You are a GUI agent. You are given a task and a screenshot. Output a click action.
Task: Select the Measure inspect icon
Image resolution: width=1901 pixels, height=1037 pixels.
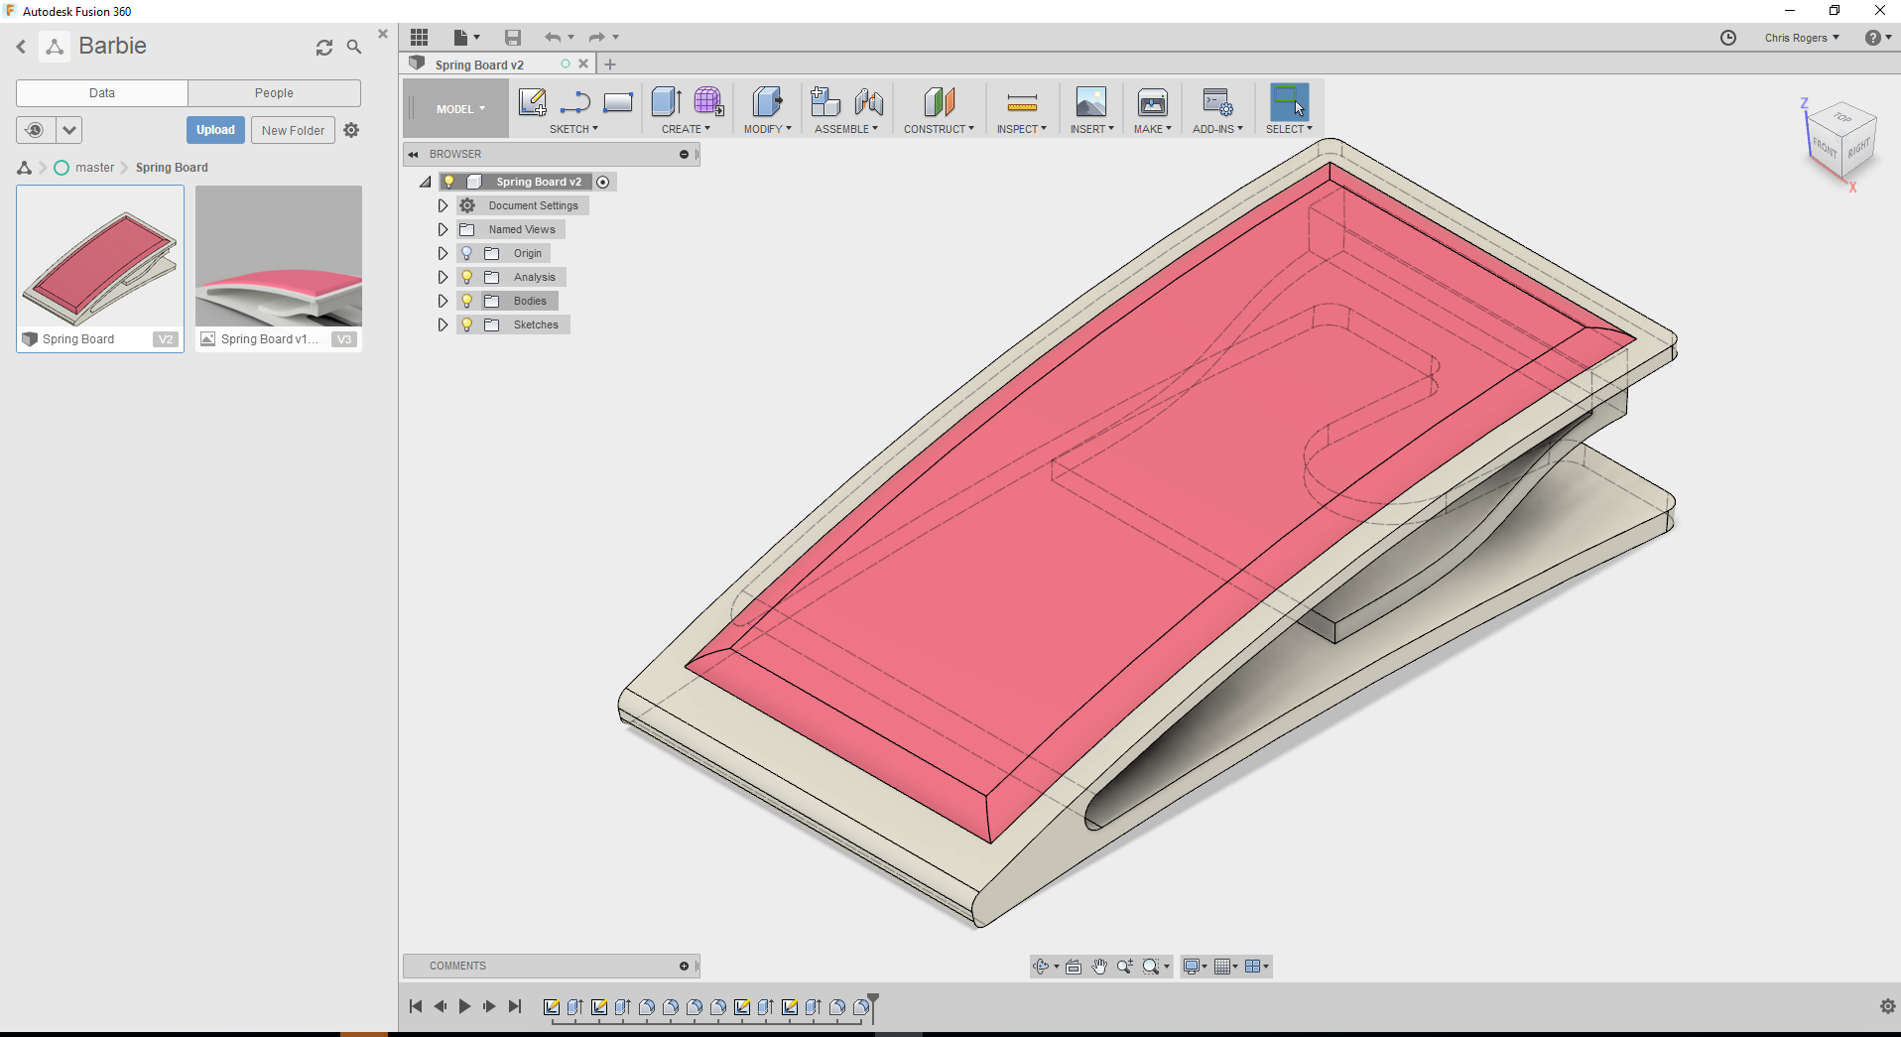pyautogui.click(x=1022, y=102)
